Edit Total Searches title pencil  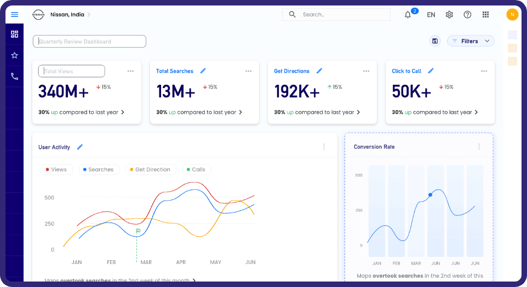coord(203,71)
